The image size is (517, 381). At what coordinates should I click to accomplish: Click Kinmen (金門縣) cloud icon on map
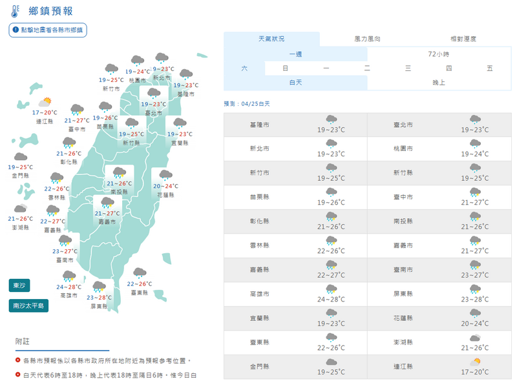point(21,156)
